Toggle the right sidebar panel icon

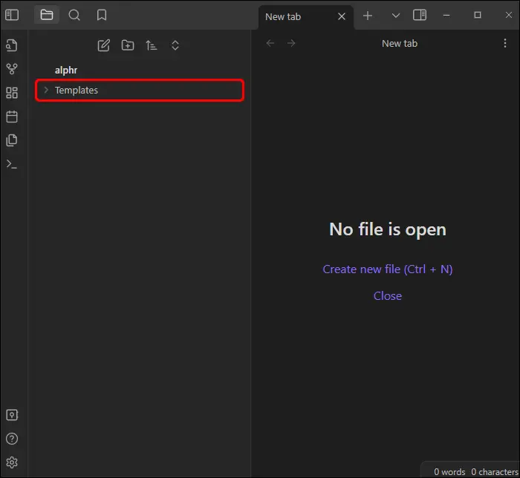tap(420, 15)
